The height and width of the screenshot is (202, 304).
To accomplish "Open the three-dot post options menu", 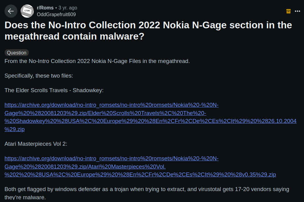I will (x=297, y=11).
